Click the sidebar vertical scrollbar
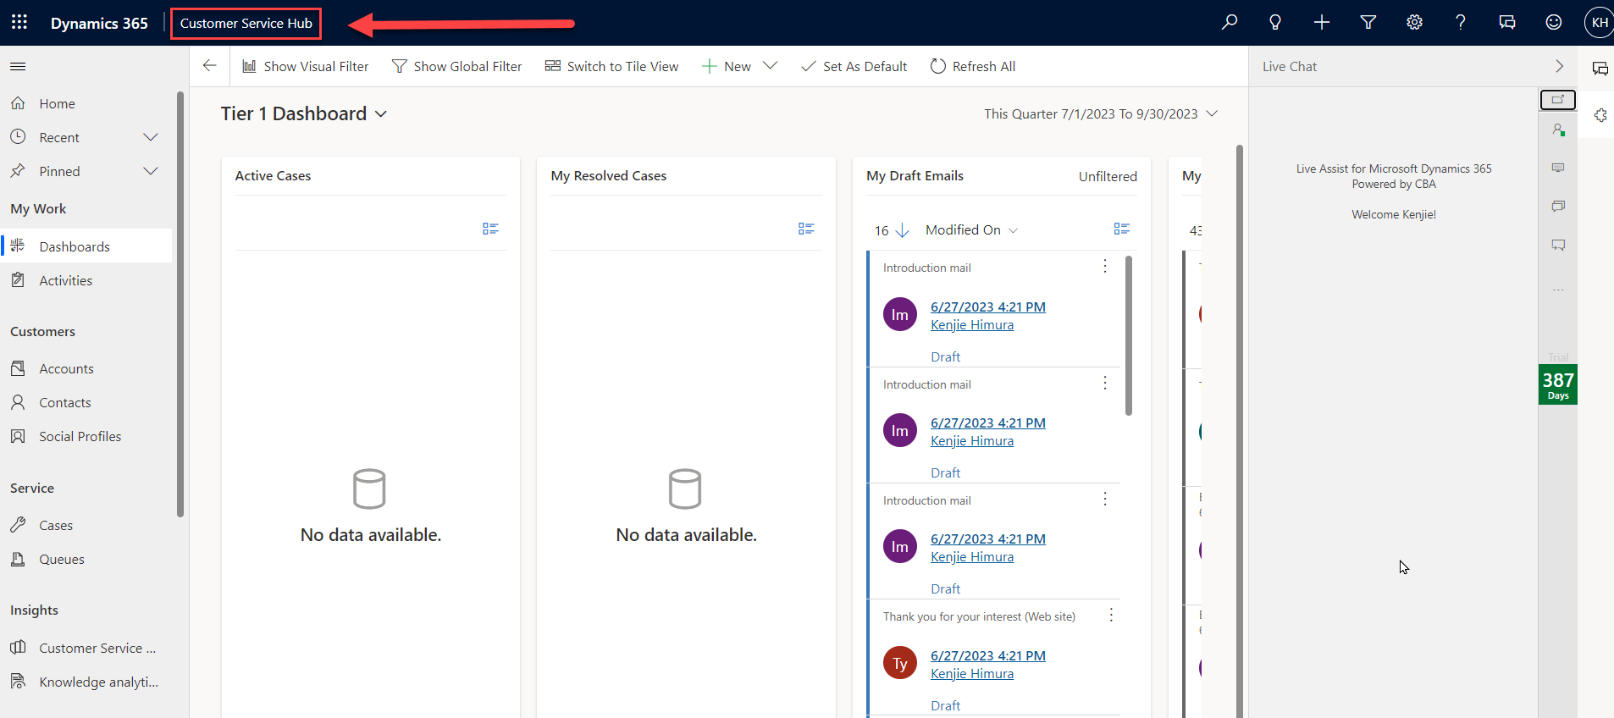 180,305
